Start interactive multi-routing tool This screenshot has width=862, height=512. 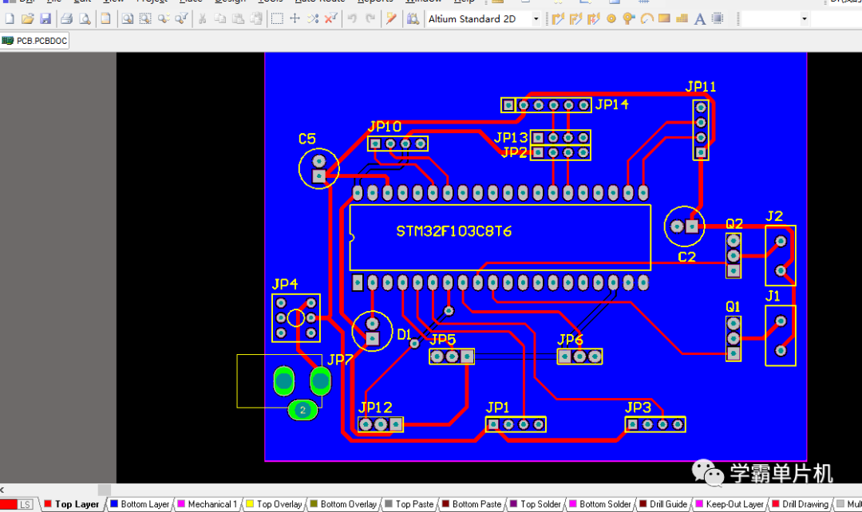tap(575, 19)
